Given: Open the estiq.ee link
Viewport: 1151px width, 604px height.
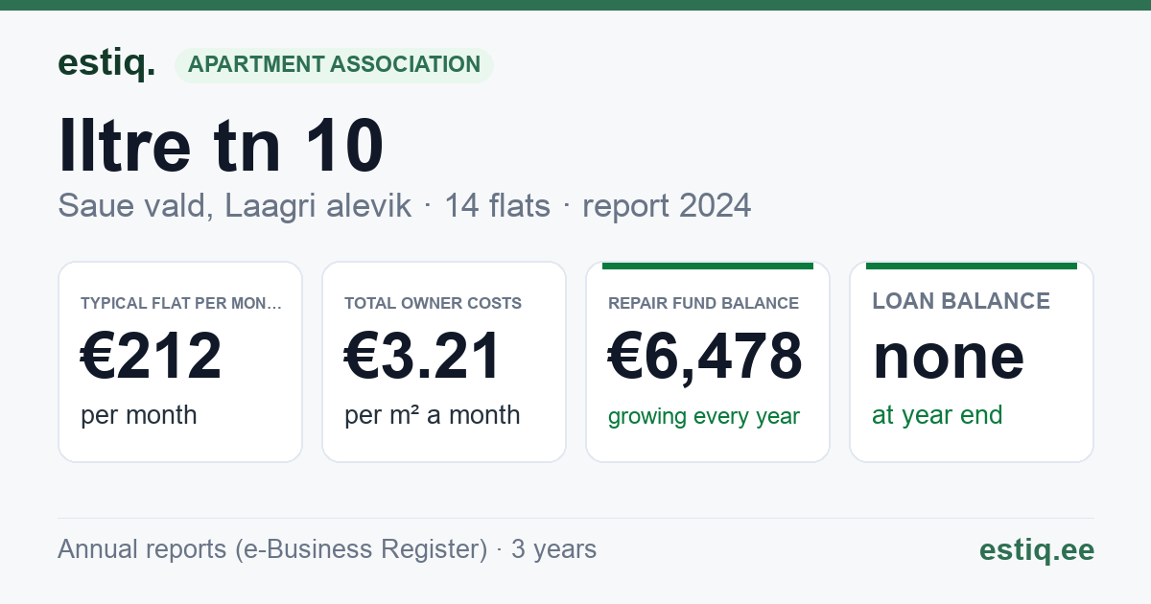Looking at the screenshot, I should click(x=1036, y=549).
